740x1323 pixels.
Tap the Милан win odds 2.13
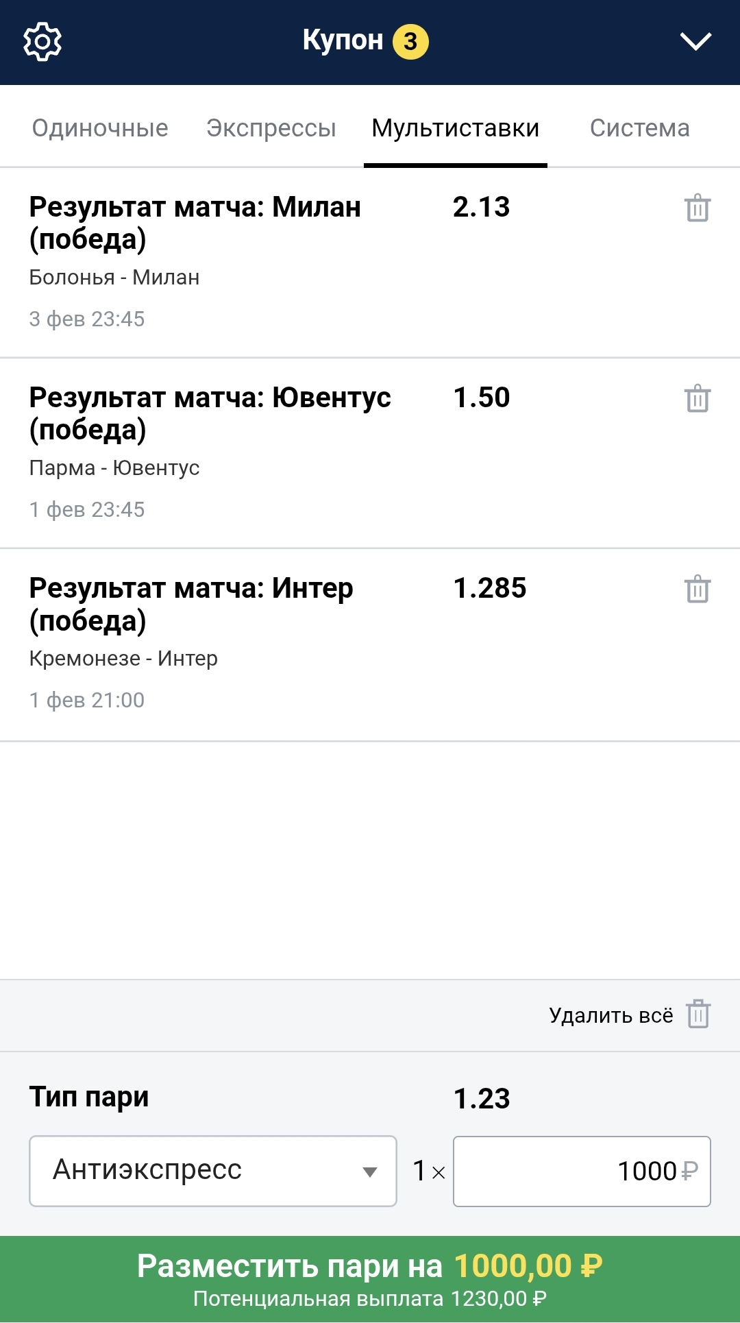pyautogui.click(x=482, y=207)
